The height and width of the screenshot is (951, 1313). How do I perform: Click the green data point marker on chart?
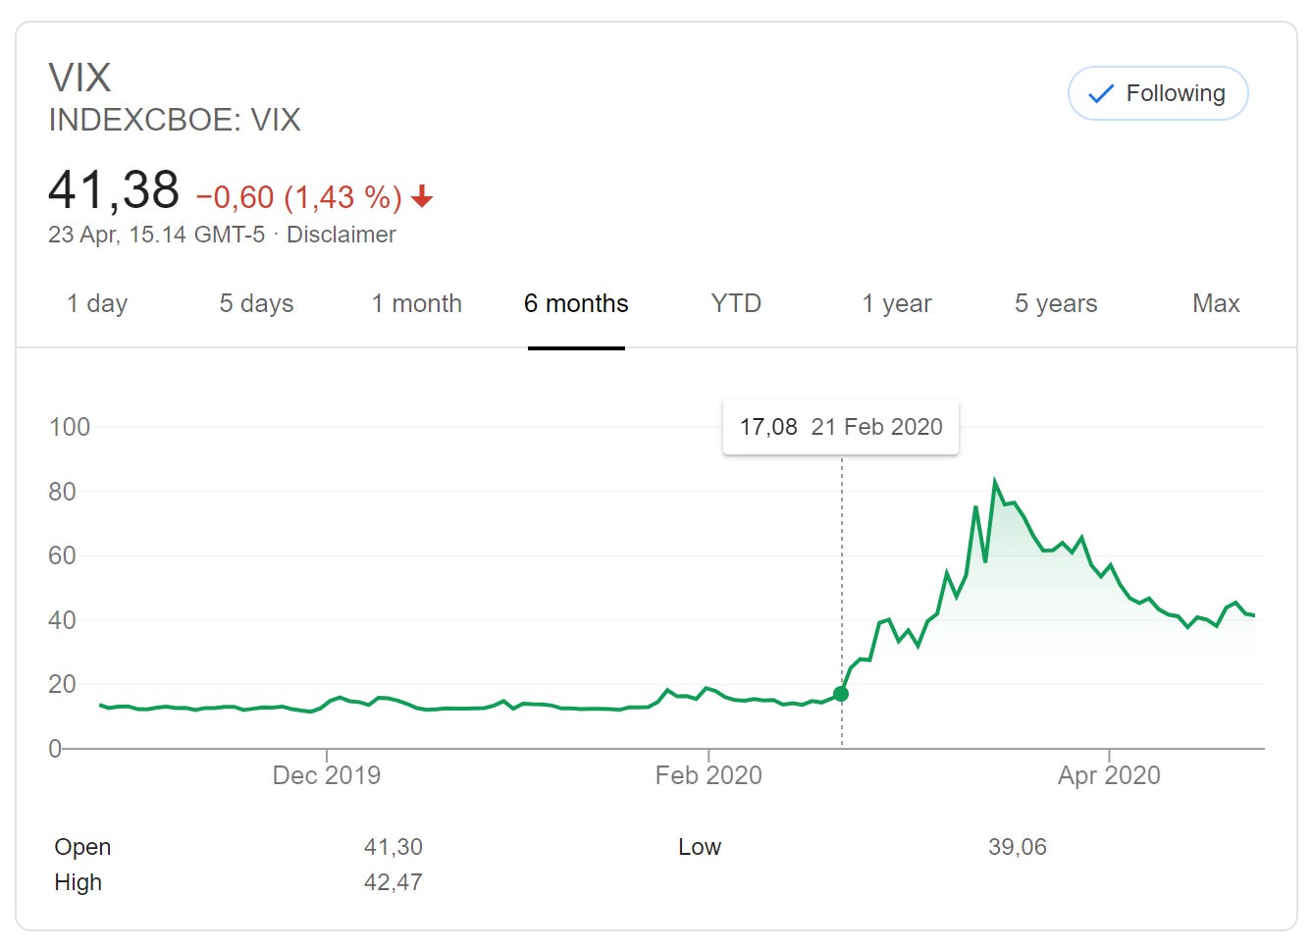coord(841,694)
